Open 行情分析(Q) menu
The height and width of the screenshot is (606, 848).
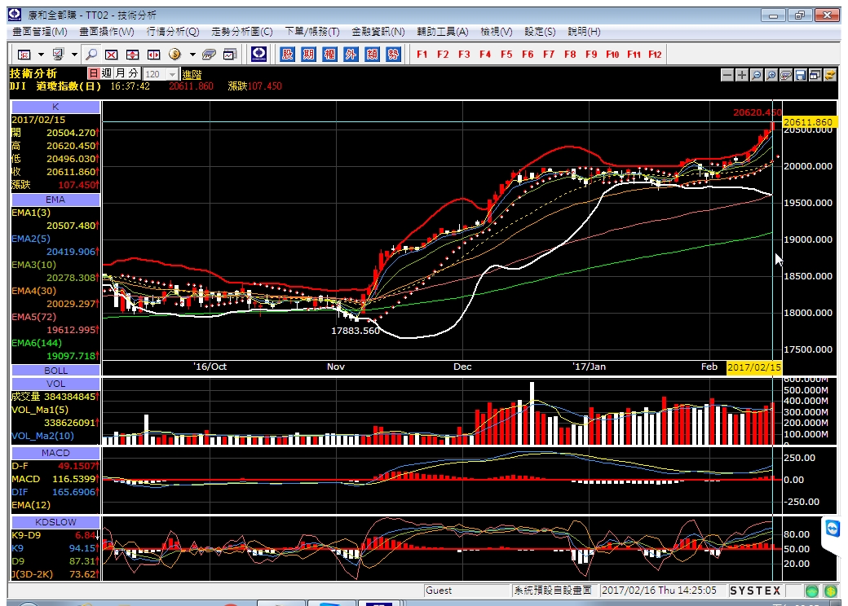tap(173, 32)
